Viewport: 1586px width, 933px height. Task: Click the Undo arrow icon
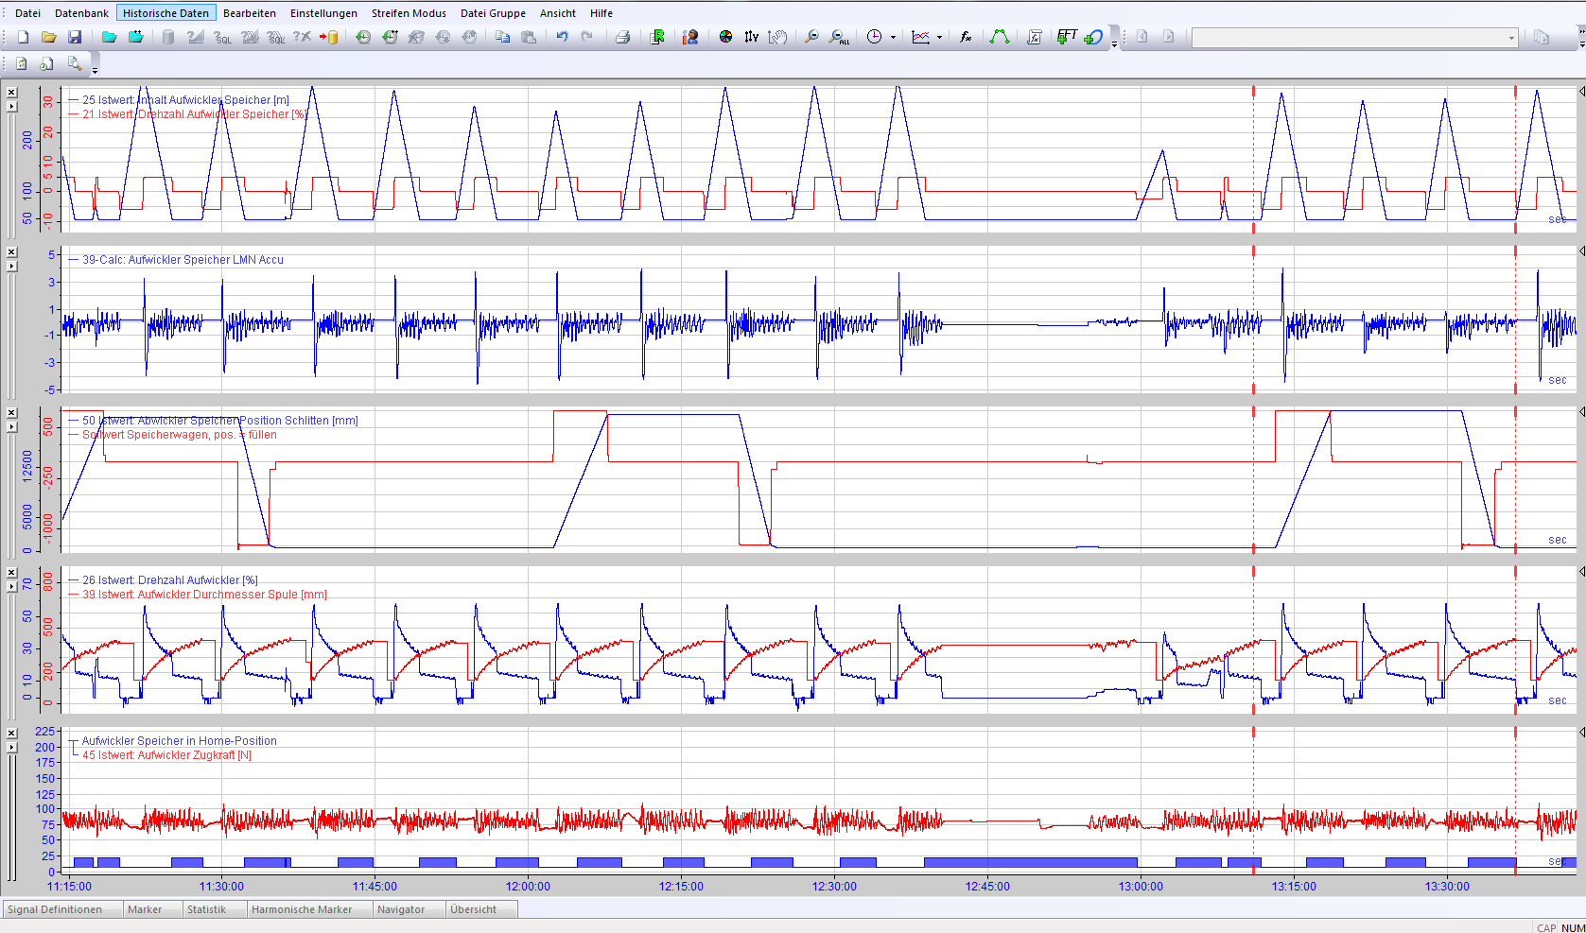[x=562, y=37]
